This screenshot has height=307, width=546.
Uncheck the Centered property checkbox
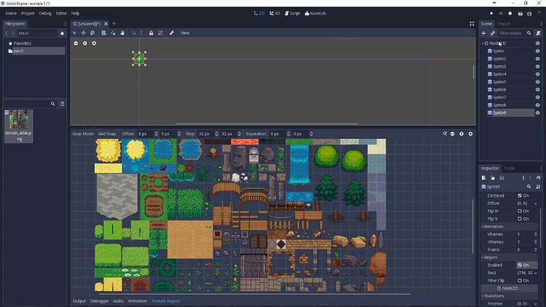coord(520,196)
